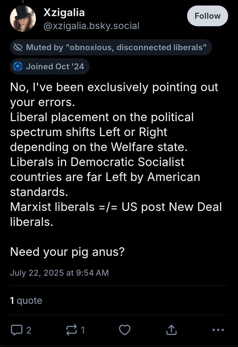
Task: Unmute by clicking the muted badge
Action: 110,47
